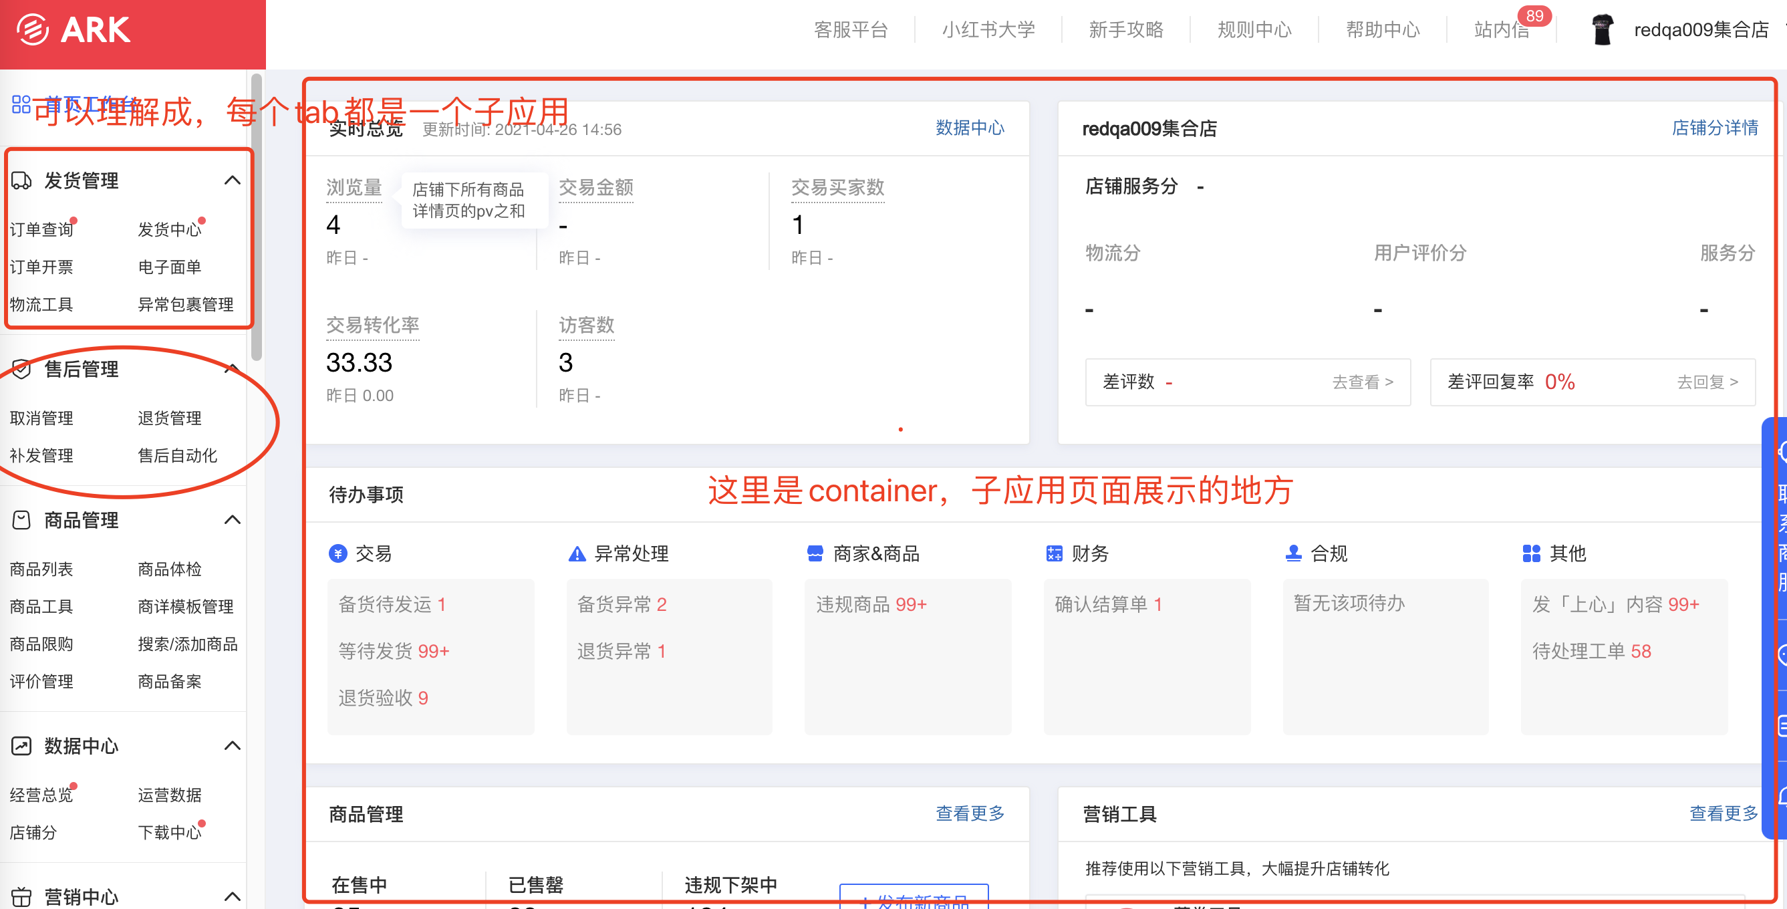Screen dimensions: 1787x909
Task: Open 客服平台 in the top navigation
Action: coord(851,30)
